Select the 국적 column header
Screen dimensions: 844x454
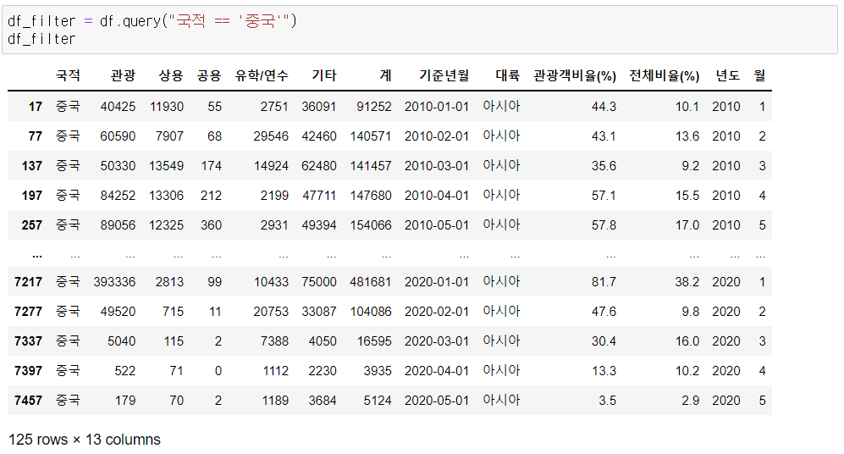coord(68,76)
